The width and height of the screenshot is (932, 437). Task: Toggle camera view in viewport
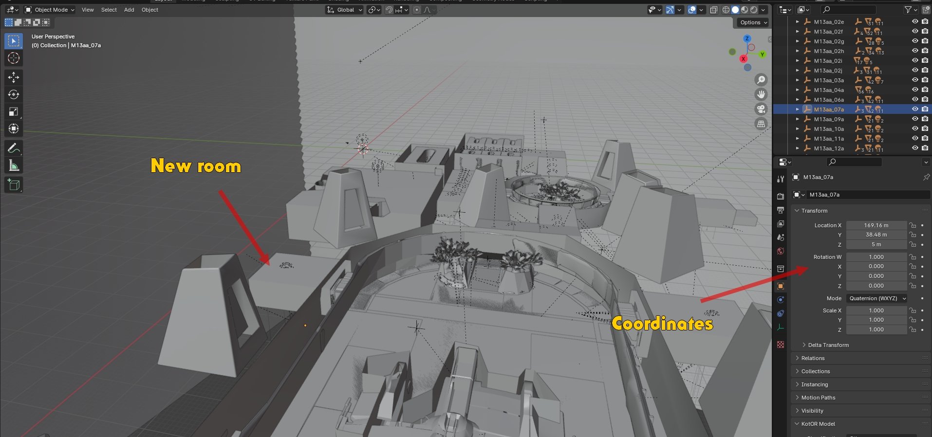(x=761, y=109)
